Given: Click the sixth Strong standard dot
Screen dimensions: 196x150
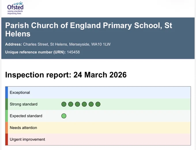Looking at the screenshot, I should click(98, 104).
